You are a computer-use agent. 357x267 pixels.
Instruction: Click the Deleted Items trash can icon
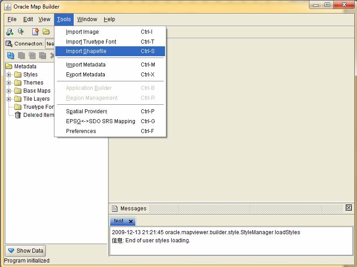(18, 115)
